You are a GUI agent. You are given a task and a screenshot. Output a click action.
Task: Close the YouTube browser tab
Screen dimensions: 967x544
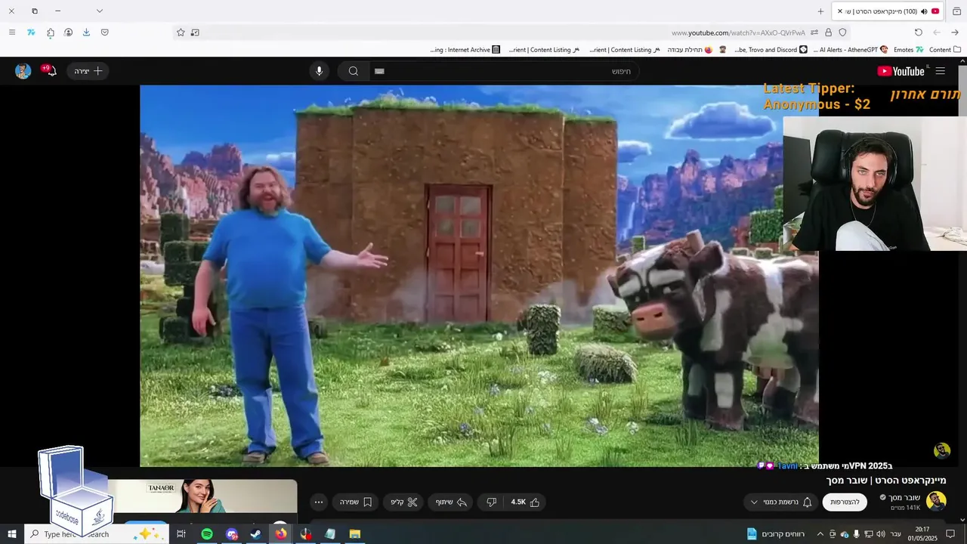[840, 11]
